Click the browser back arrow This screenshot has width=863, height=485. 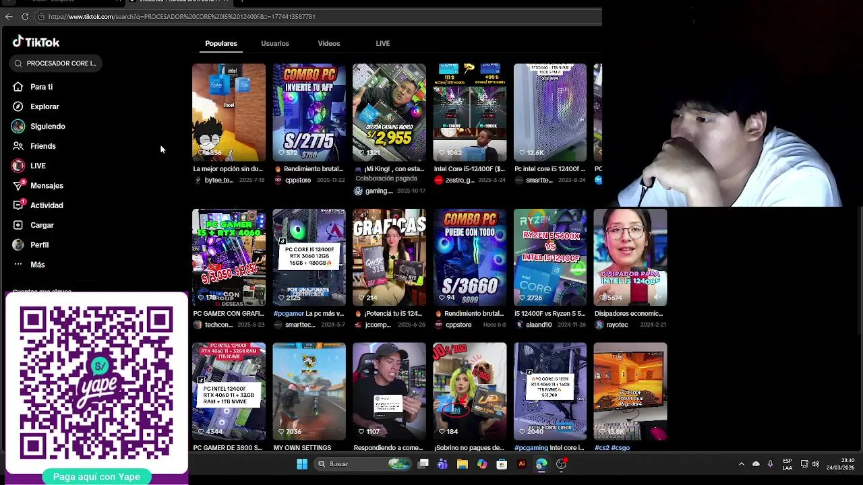(x=9, y=16)
